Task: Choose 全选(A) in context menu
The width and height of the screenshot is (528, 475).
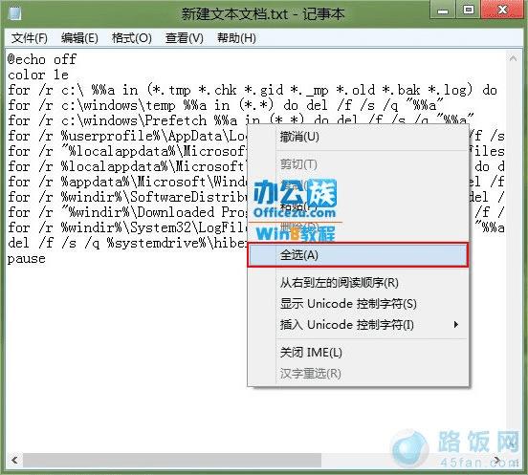Action: click(358, 255)
